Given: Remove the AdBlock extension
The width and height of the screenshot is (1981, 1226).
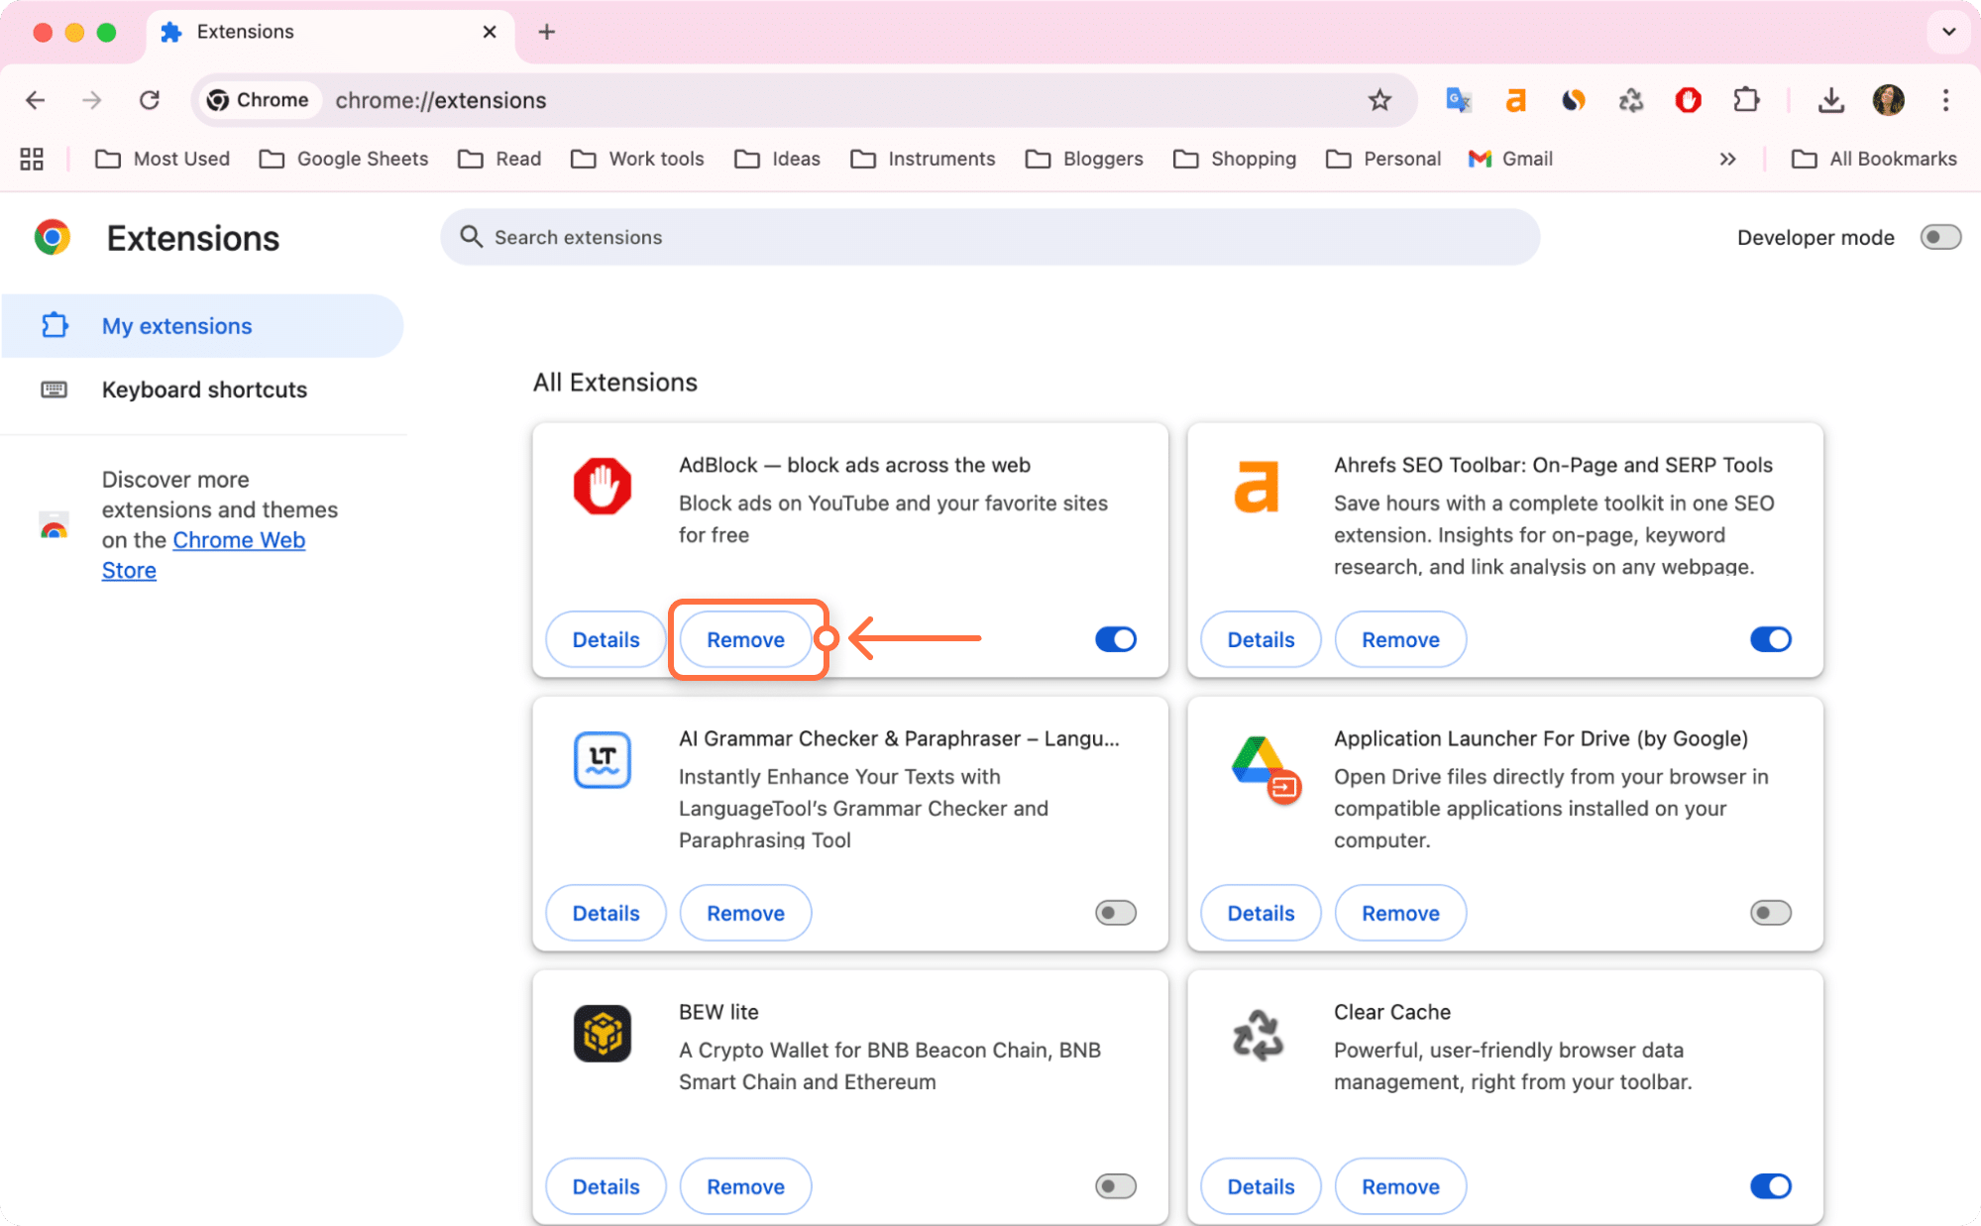Looking at the screenshot, I should (x=745, y=639).
